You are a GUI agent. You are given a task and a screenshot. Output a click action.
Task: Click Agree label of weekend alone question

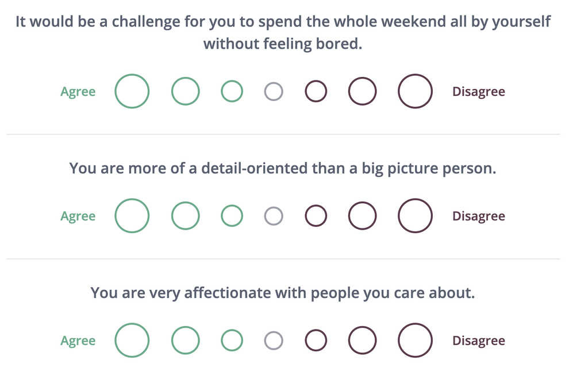coord(78,92)
